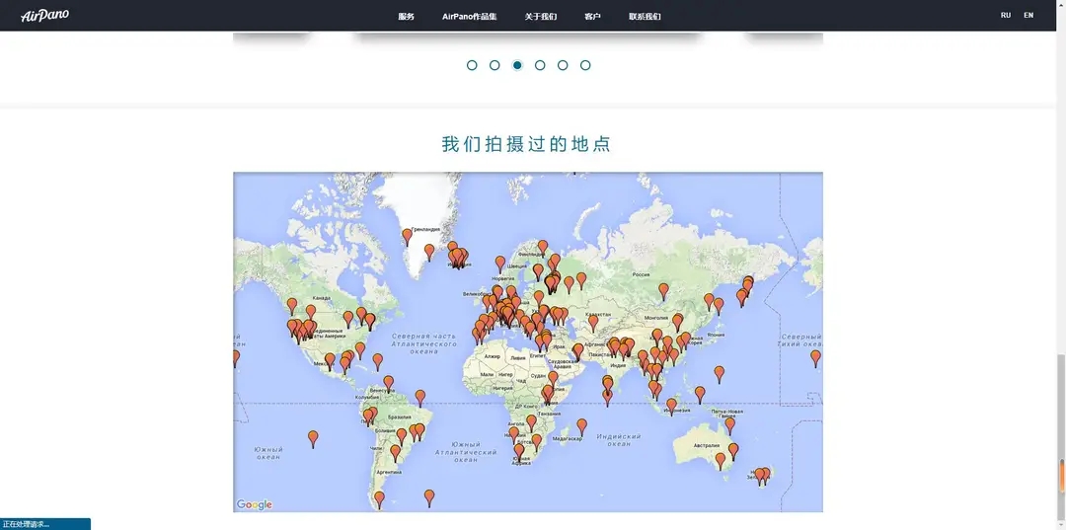Click the orange page scrollbar thumb
This screenshot has width=1066, height=530.
pyautogui.click(x=1061, y=477)
